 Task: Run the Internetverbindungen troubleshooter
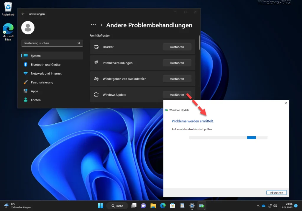click(177, 63)
